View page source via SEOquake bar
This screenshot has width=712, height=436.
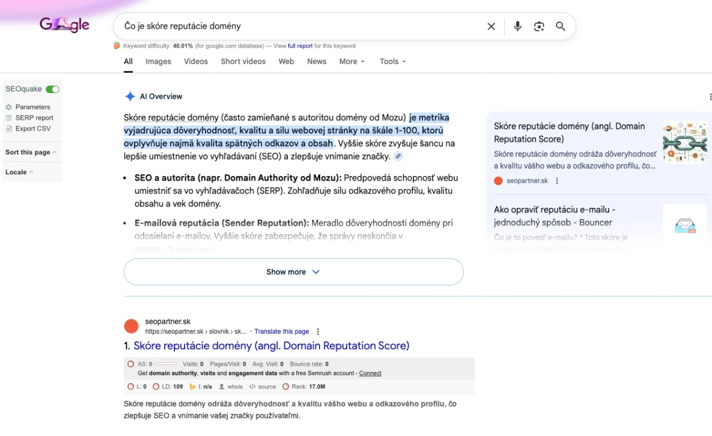click(262, 387)
